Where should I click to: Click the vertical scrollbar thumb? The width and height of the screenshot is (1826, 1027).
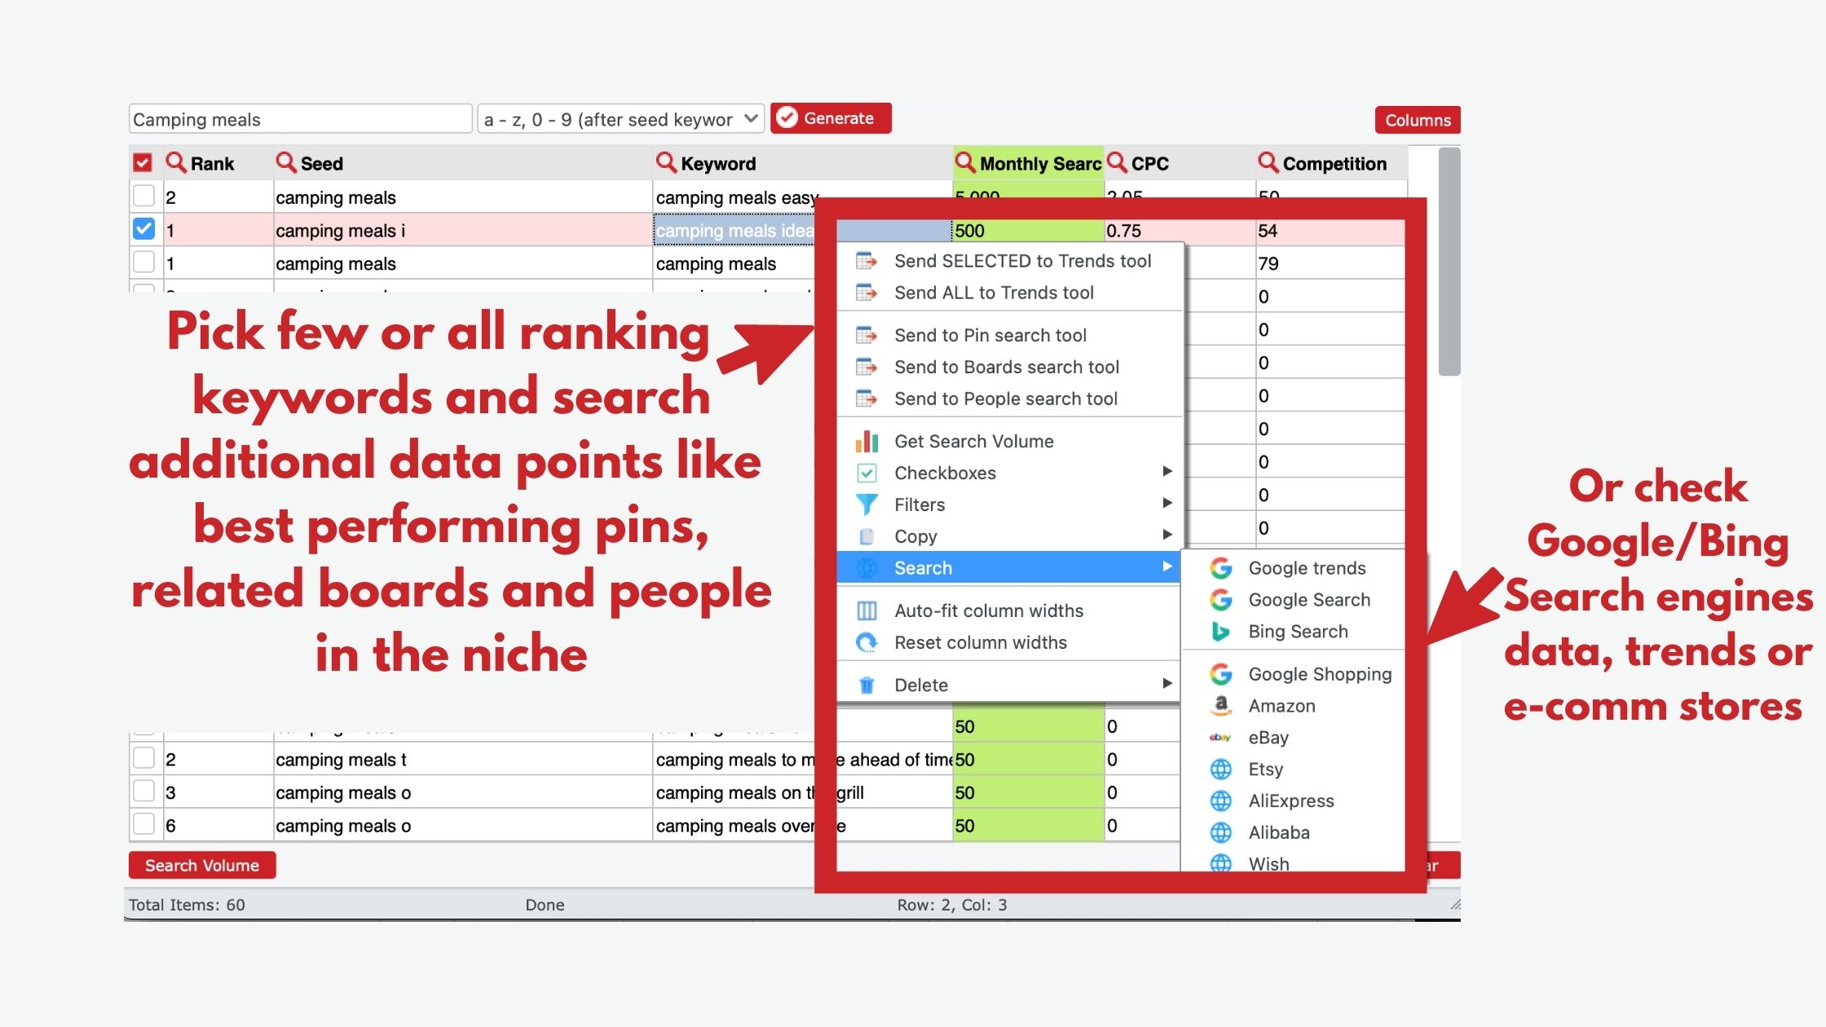click(1449, 261)
